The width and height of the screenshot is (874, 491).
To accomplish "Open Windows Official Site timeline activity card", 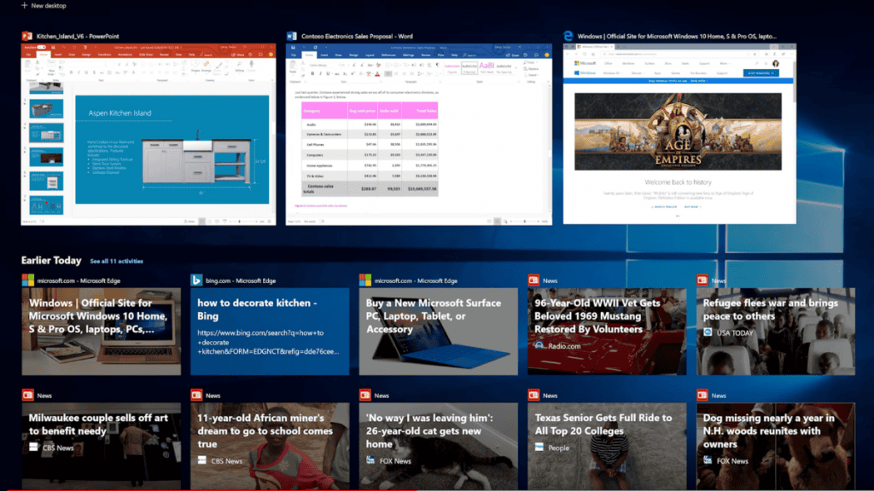I will [102, 332].
